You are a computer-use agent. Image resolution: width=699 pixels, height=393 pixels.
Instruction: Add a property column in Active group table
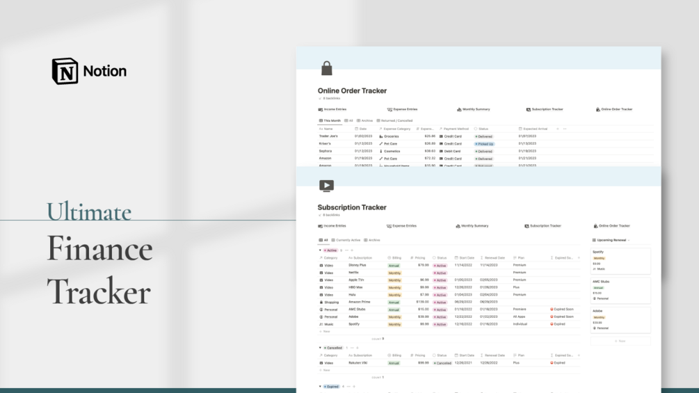[x=579, y=257]
